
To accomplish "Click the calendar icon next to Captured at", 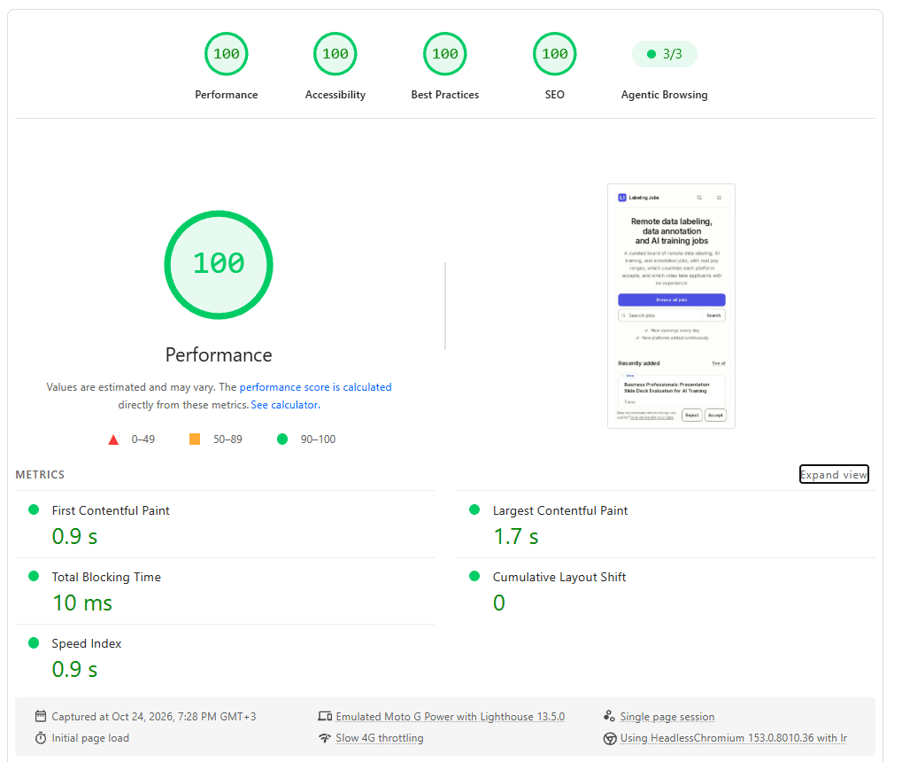I will tap(40, 716).
